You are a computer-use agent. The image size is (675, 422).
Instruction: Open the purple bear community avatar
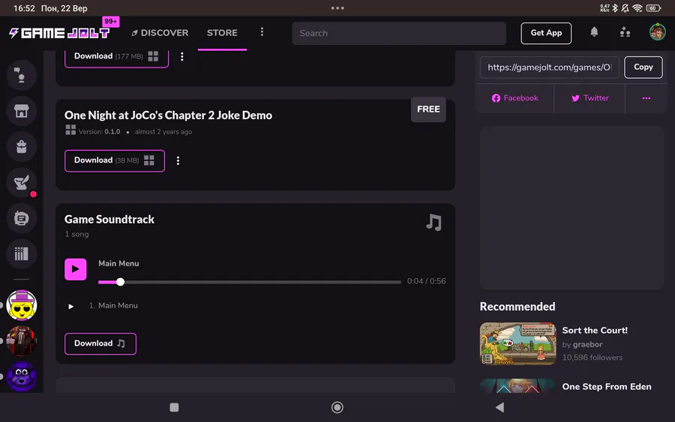coord(21,376)
